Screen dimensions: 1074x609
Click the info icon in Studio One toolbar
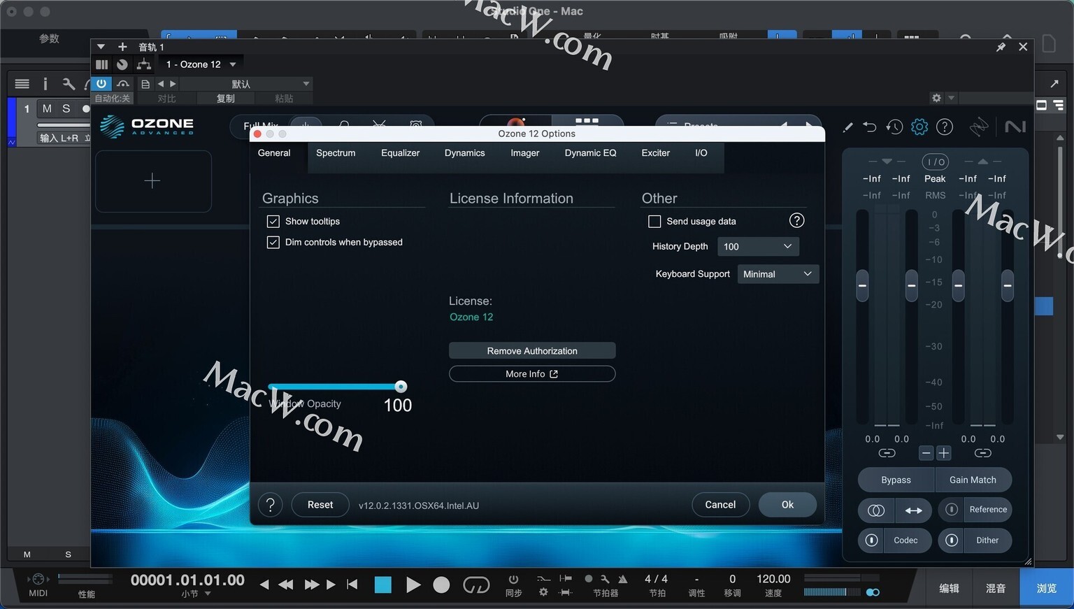[x=45, y=84]
